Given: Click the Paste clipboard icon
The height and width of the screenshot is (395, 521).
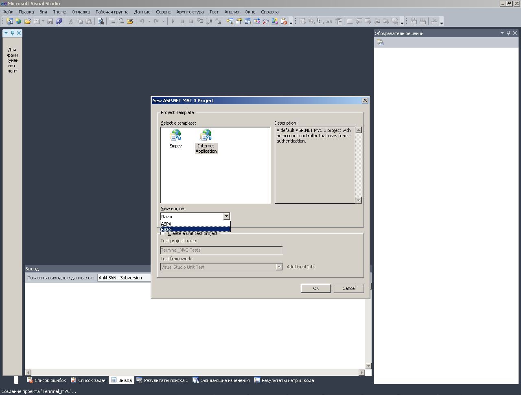Looking at the screenshot, I should [x=88, y=21].
